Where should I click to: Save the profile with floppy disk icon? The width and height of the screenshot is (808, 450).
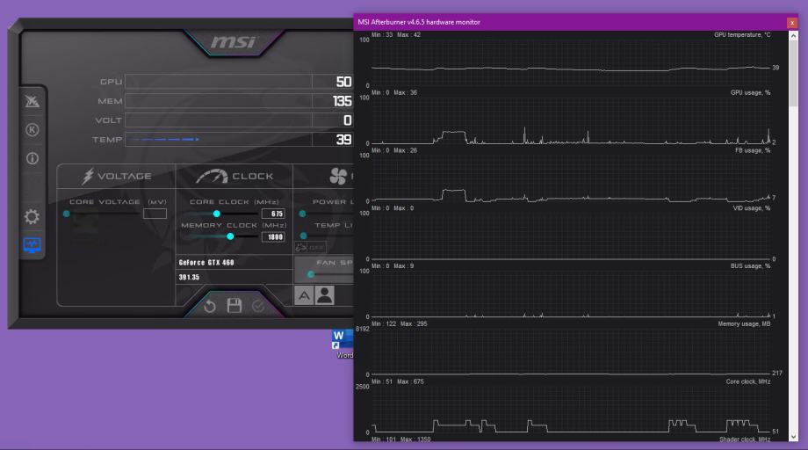[x=234, y=306]
